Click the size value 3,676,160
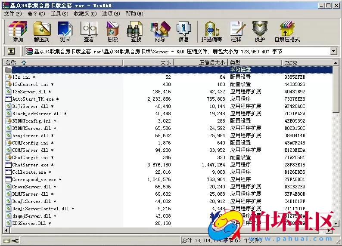Viewport: 342px width, 246px height. coord(159,165)
